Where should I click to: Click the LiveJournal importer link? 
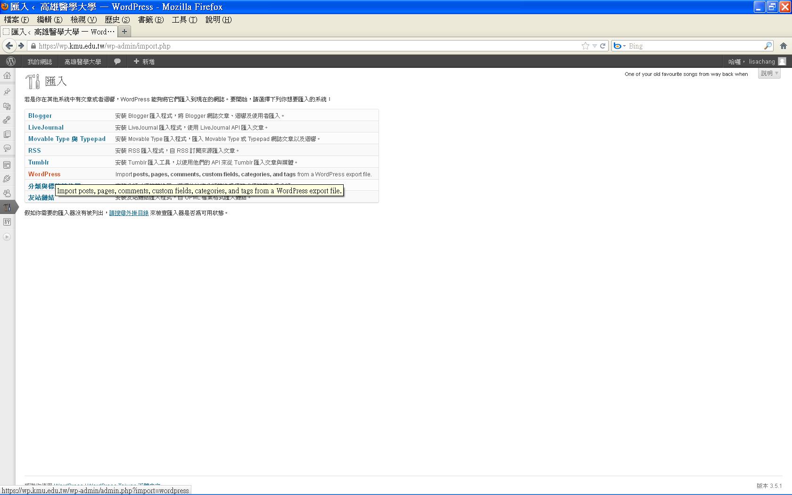point(46,127)
